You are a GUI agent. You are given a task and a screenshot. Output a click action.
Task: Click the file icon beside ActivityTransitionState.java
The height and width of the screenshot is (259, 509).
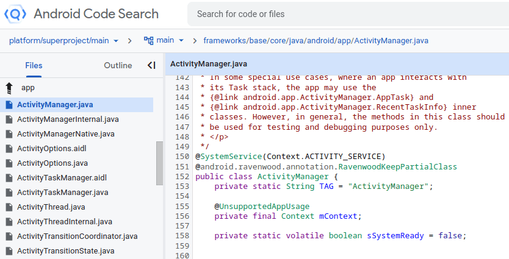pyautogui.click(x=9, y=251)
